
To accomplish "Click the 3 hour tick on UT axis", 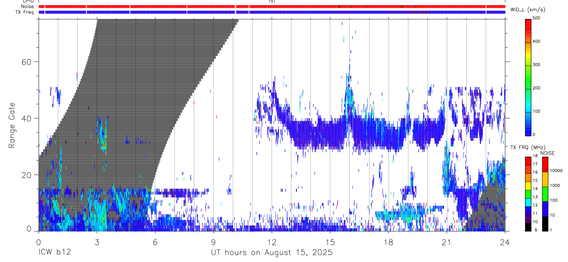I will 97,242.
